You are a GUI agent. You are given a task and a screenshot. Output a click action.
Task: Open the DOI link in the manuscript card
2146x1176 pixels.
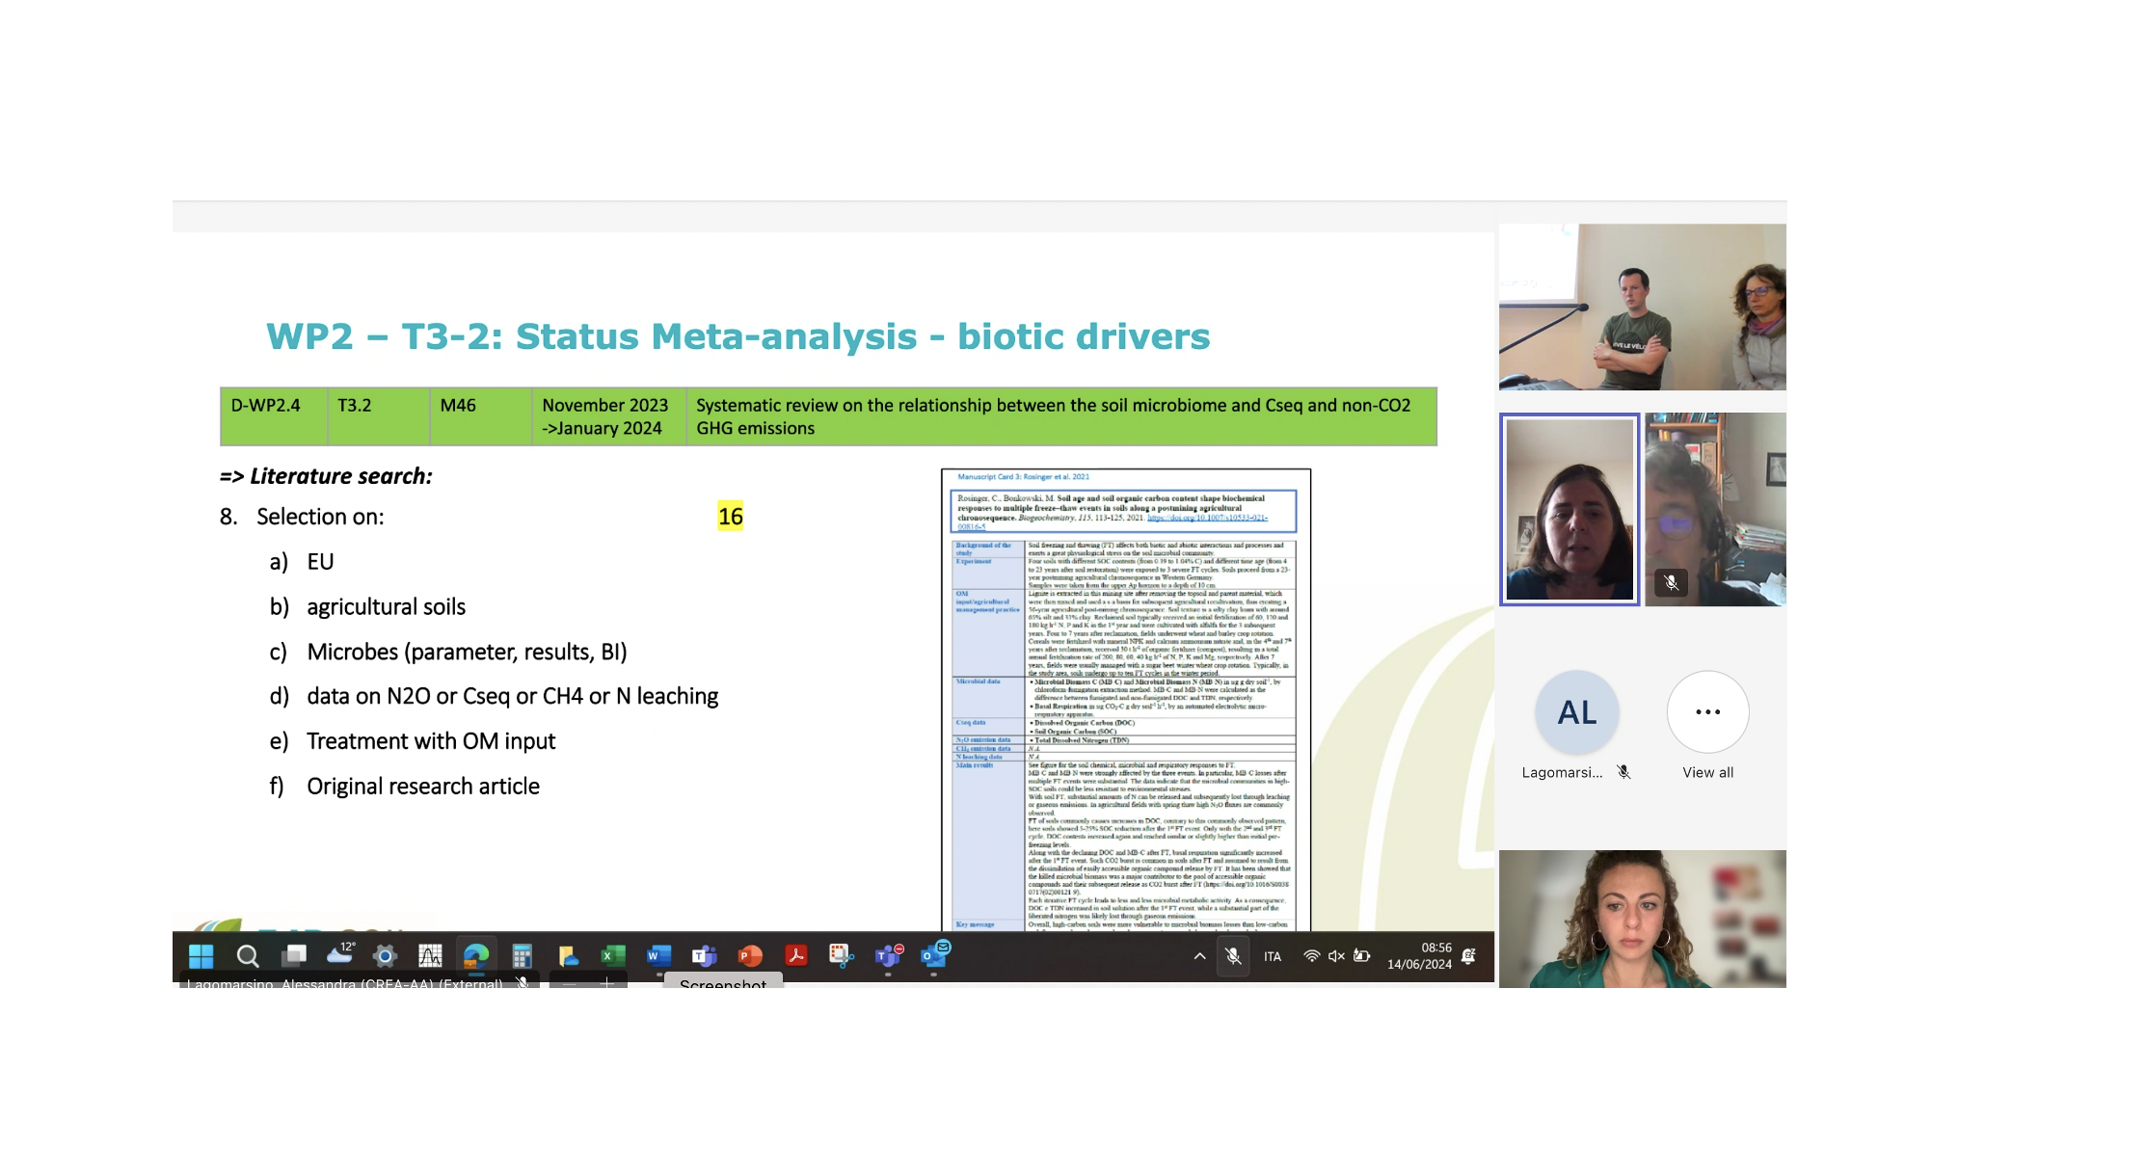pyautogui.click(x=1207, y=518)
